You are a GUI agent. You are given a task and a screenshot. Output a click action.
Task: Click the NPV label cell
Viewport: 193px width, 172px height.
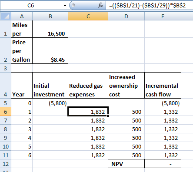pos(126,164)
